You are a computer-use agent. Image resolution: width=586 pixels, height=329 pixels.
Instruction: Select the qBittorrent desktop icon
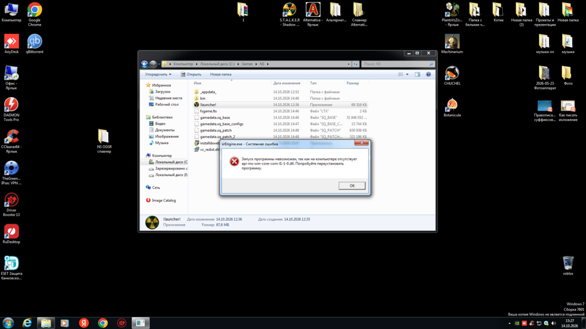[x=35, y=44]
